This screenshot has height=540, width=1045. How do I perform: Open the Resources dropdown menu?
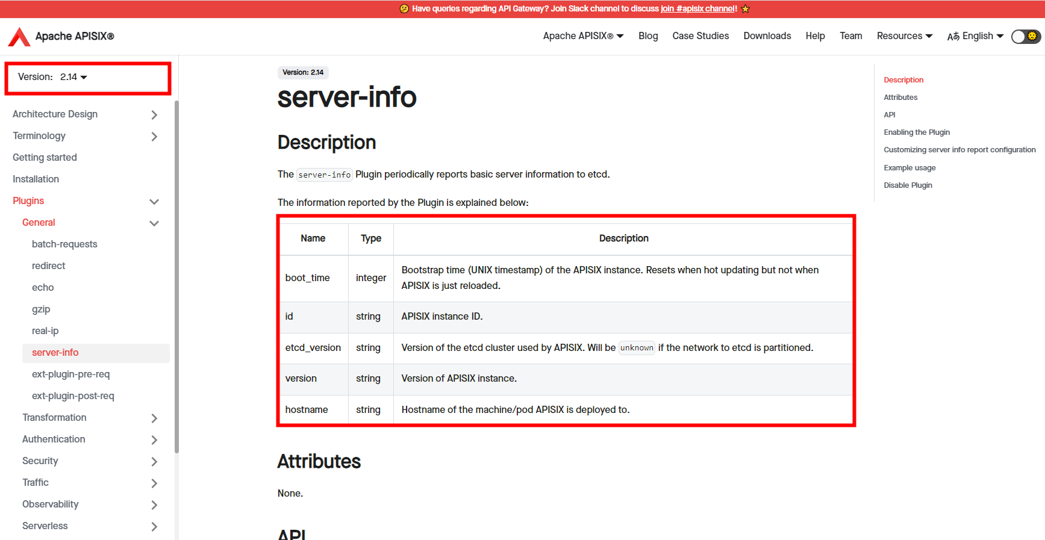[904, 36]
